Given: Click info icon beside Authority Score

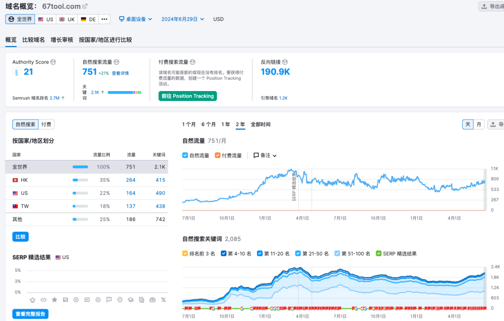Looking at the screenshot, I should point(53,62).
